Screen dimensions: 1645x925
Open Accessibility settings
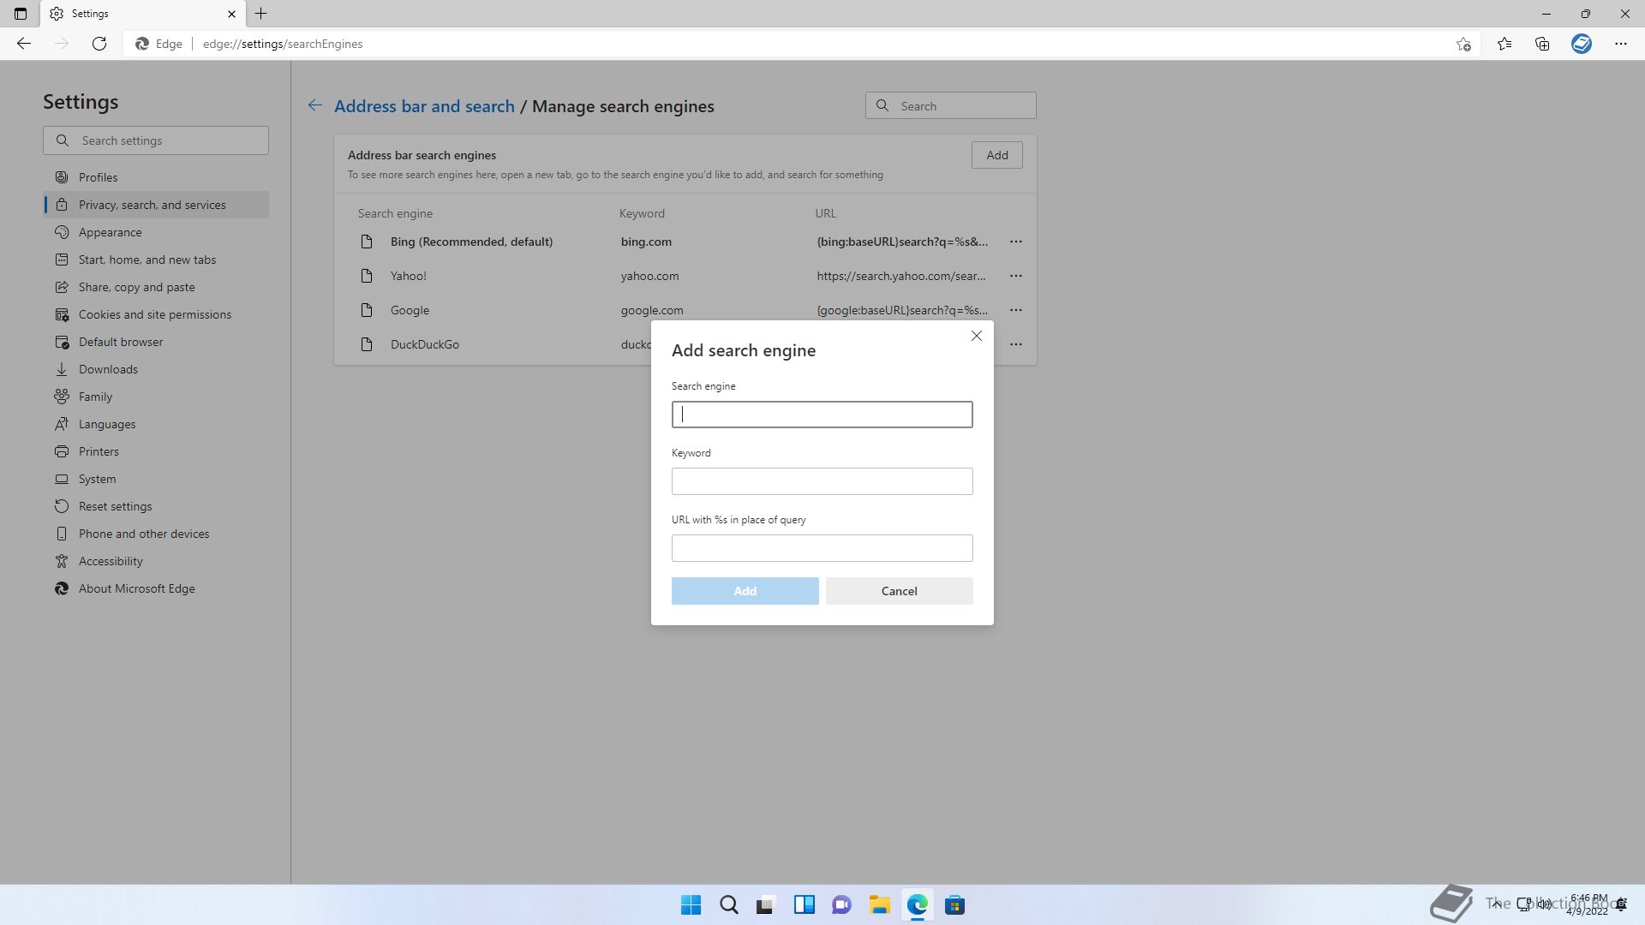point(156,561)
